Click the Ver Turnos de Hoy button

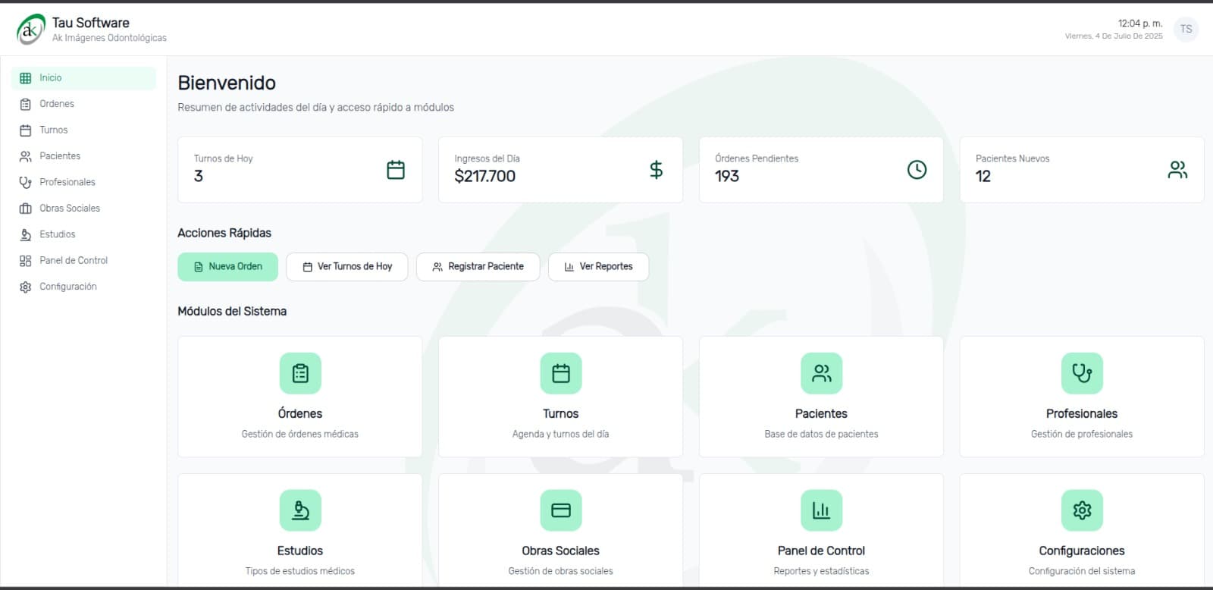347,267
